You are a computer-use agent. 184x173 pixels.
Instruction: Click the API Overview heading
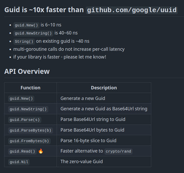(27, 71)
